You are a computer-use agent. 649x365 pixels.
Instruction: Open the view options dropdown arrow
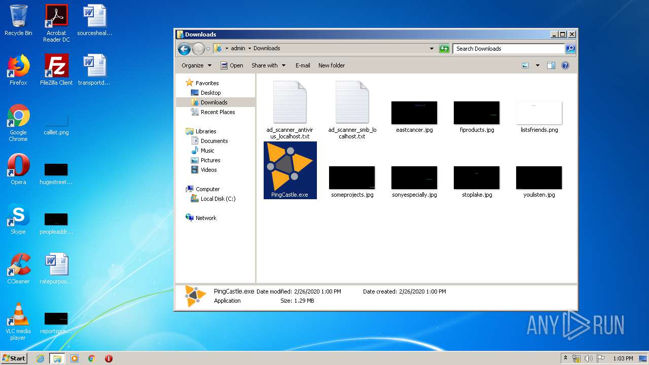tap(537, 65)
